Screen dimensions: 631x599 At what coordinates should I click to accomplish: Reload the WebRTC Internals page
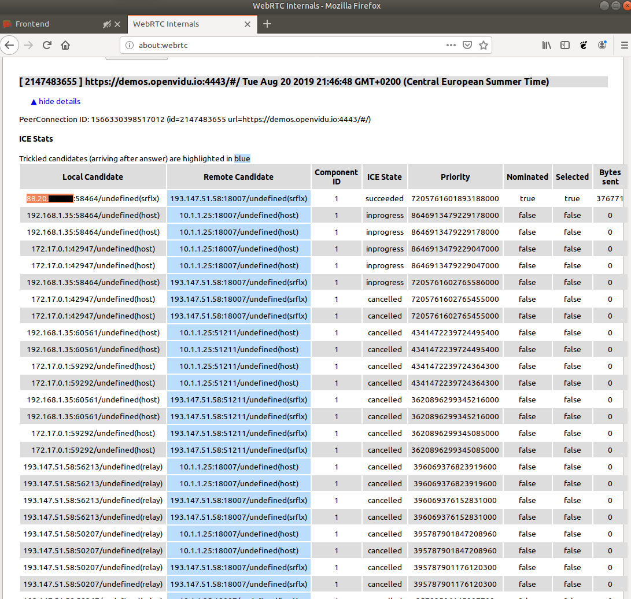pyautogui.click(x=47, y=45)
